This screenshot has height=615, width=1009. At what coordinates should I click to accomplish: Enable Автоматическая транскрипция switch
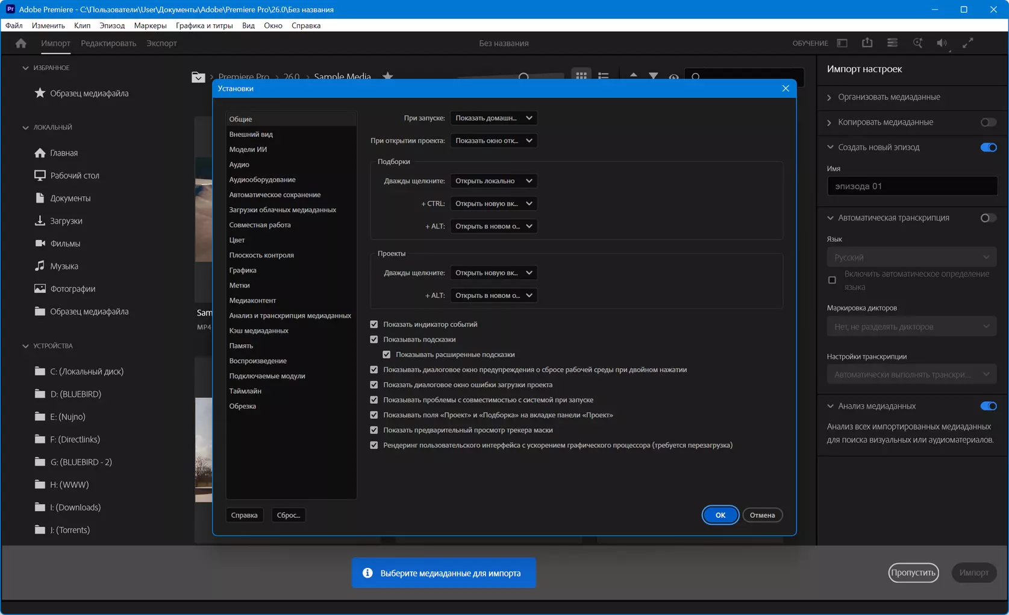tap(989, 218)
